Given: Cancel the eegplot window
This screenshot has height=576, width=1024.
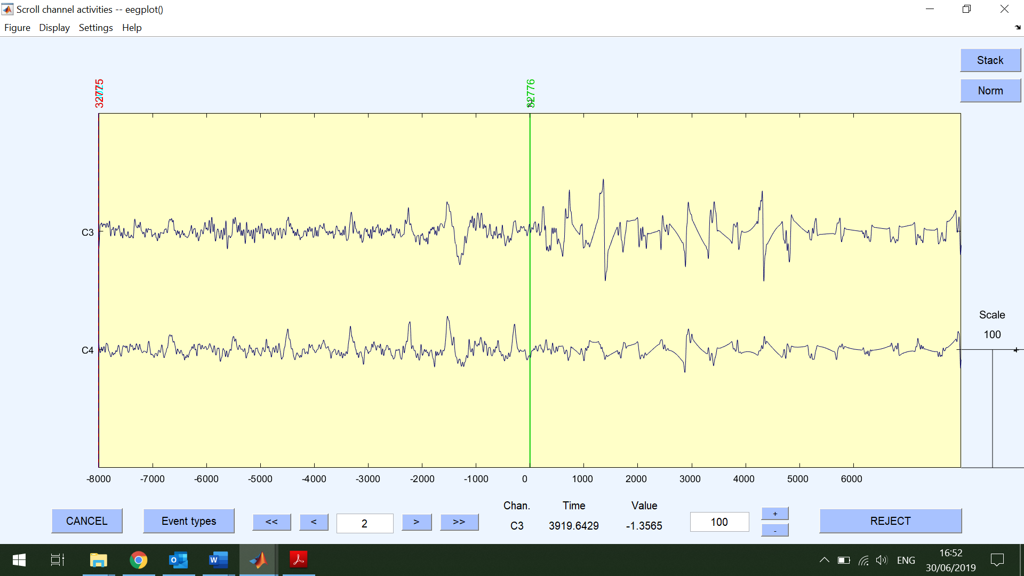Looking at the screenshot, I should click(87, 521).
